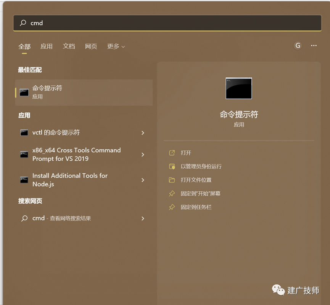Switch to the 网页 tab
Viewport: 330px width, 305px height.
(91, 46)
